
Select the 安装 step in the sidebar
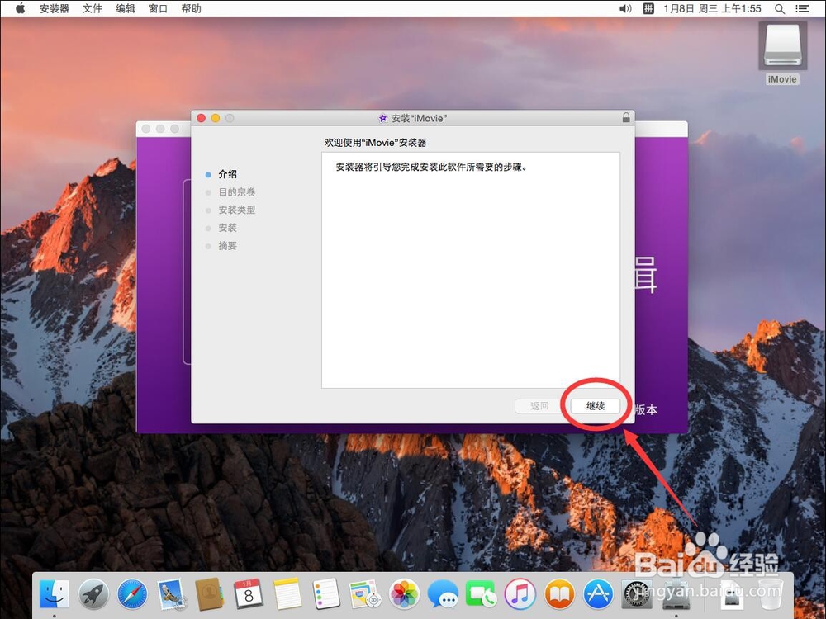(x=228, y=228)
